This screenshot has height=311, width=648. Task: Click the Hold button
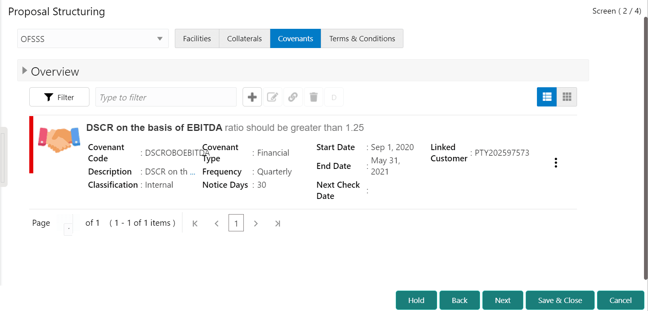[x=416, y=300]
